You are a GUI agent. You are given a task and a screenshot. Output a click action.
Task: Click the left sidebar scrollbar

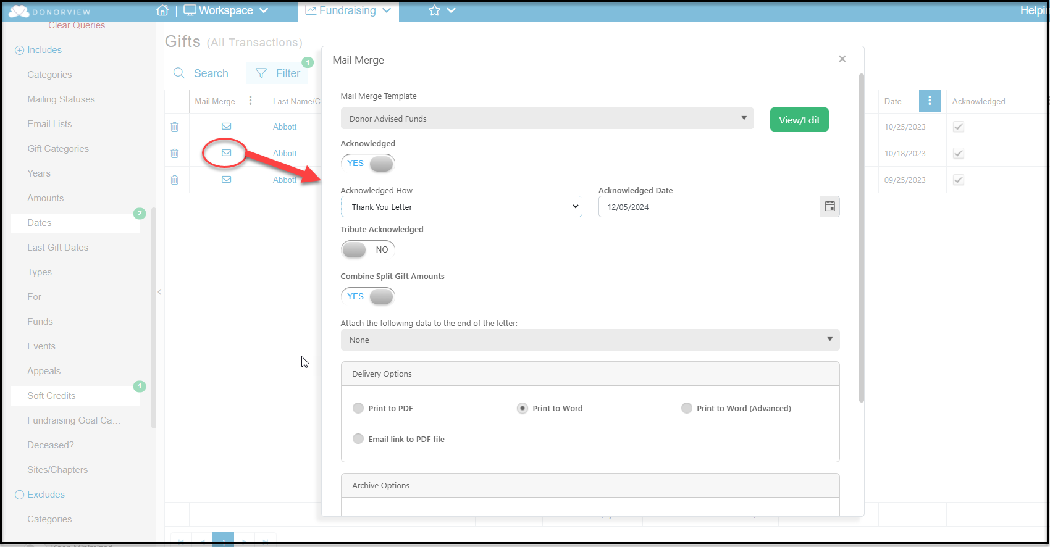click(x=154, y=318)
